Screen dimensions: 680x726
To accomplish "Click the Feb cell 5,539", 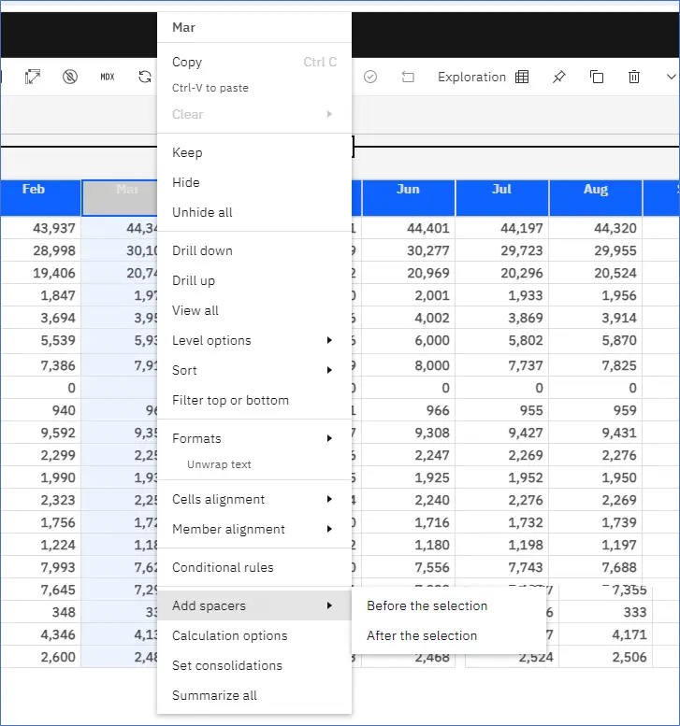I will (40, 340).
